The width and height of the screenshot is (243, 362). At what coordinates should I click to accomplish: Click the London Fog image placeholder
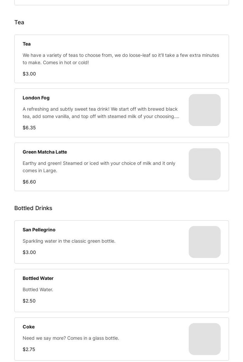(205, 110)
